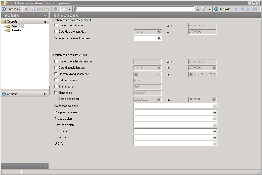Click the Actions circular icon in toolbar

click(4, 9)
